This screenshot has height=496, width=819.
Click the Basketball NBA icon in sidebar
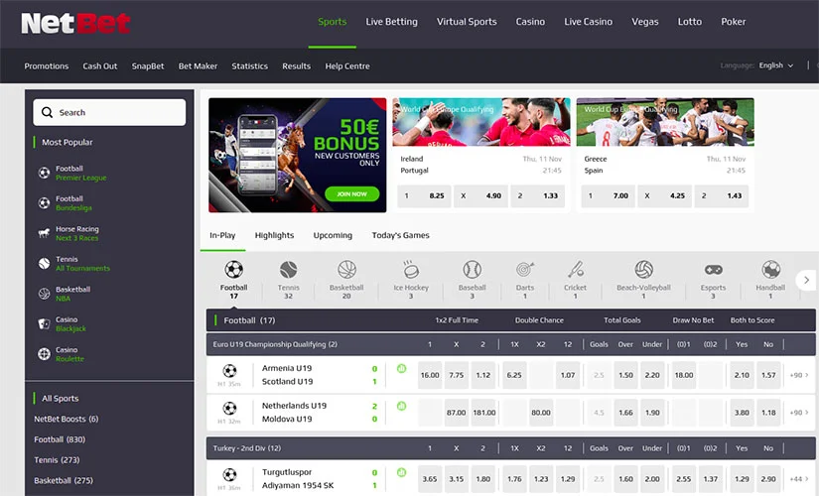point(44,294)
